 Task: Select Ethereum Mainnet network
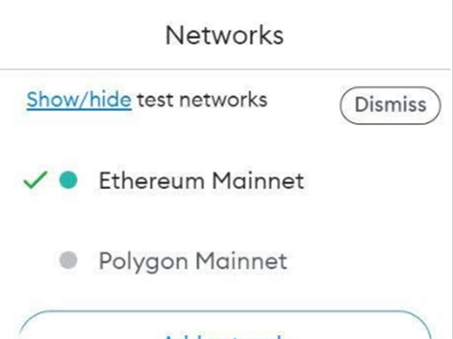pos(225,180)
